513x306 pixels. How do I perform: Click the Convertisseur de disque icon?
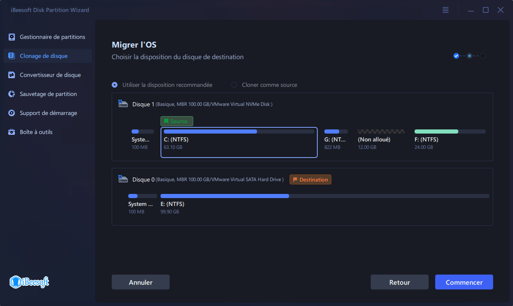(x=12, y=75)
